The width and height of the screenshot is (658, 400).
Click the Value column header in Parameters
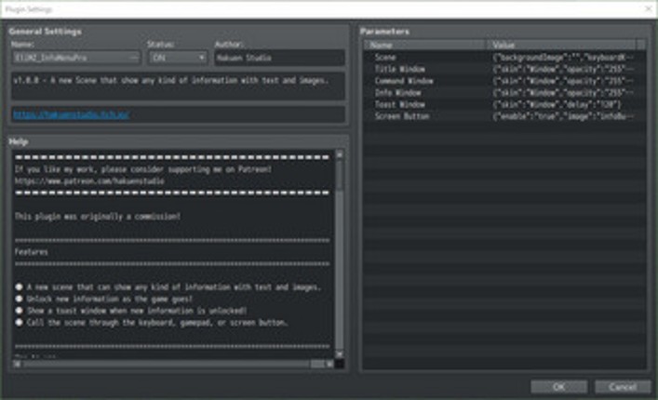[561, 45]
